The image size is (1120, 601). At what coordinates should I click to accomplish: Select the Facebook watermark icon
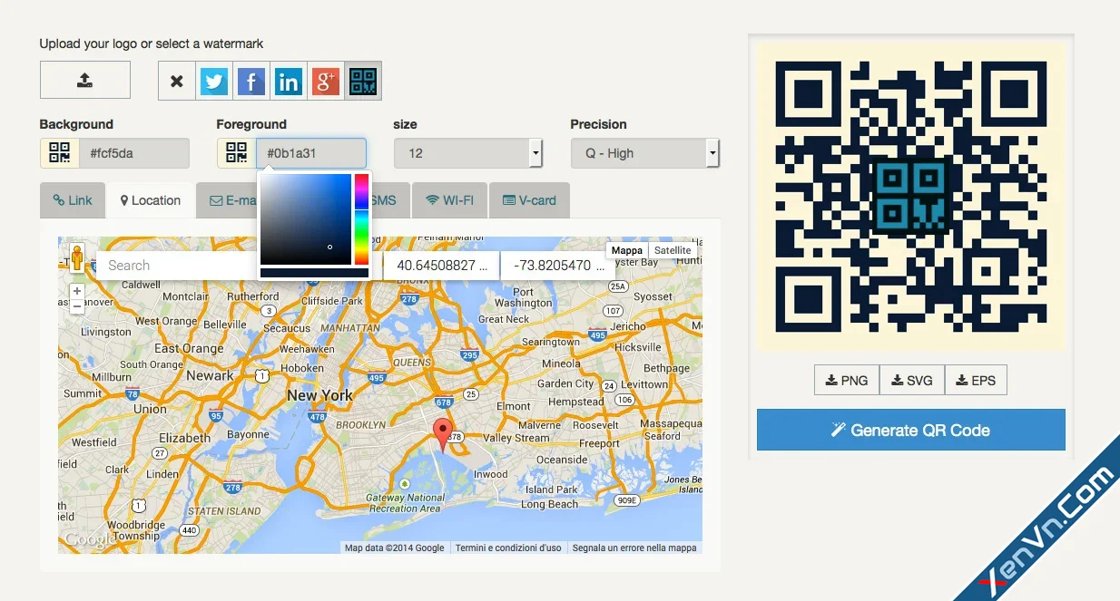click(251, 81)
